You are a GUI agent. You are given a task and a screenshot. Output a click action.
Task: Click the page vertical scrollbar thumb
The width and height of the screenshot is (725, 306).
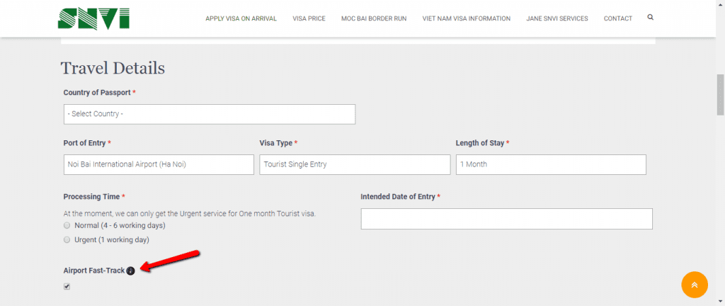point(720,94)
